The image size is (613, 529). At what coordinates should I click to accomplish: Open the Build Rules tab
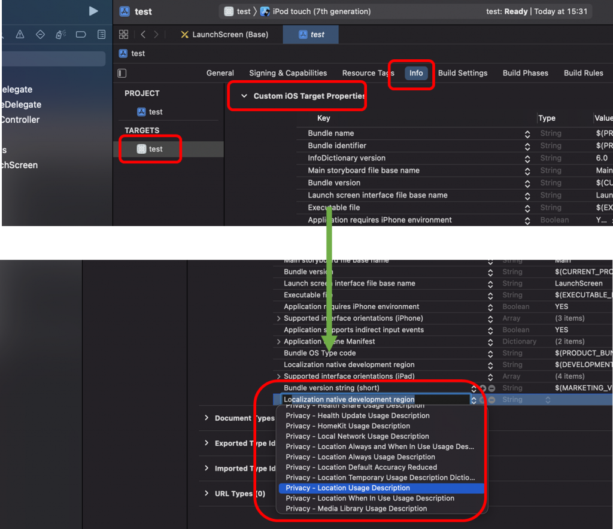583,73
